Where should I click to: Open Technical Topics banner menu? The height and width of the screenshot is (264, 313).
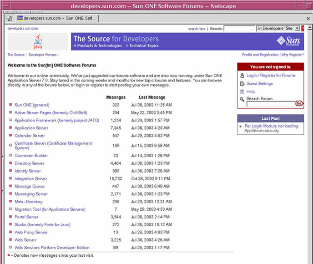coord(142,46)
